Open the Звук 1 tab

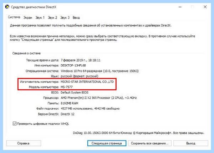(40, 18)
